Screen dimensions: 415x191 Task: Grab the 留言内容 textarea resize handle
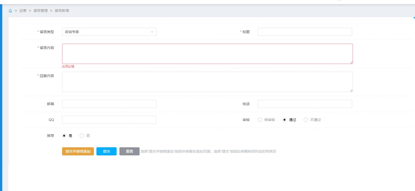(351, 62)
